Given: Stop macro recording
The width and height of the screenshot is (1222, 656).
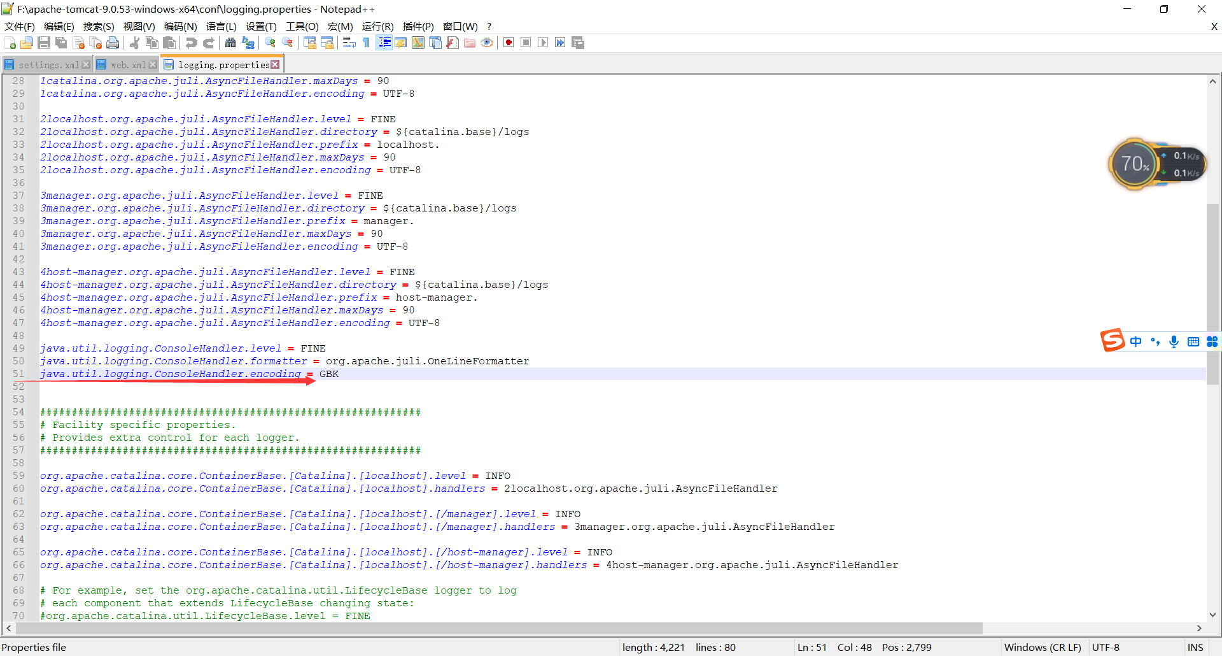Looking at the screenshot, I should (x=526, y=43).
